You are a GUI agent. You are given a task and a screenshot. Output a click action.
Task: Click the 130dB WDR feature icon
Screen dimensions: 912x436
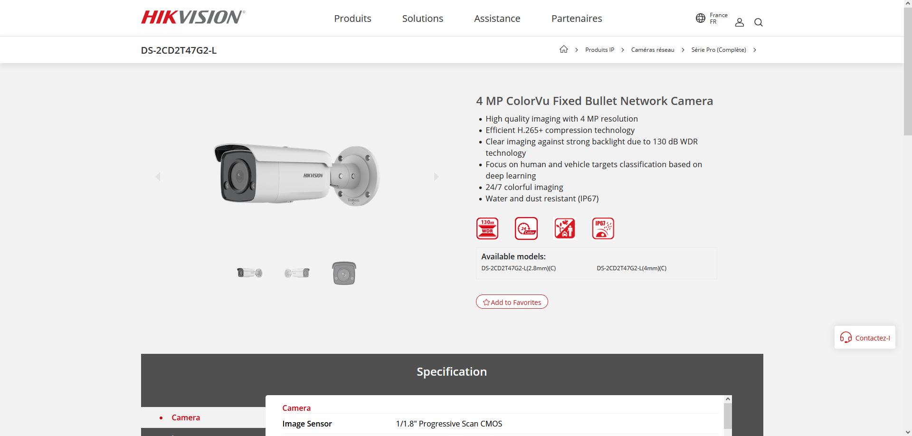point(487,228)
